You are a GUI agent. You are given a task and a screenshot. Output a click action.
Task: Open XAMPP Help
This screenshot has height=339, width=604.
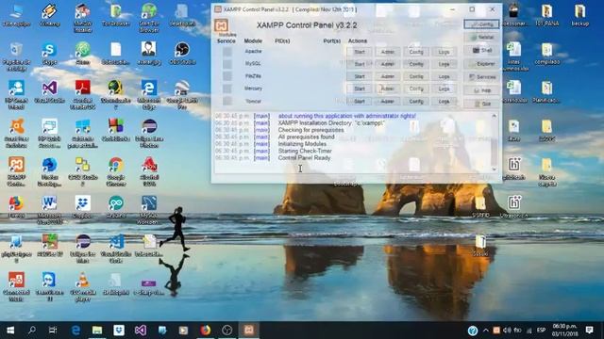coord(481,90)
